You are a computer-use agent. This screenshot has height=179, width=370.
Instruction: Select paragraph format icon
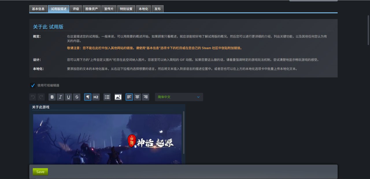coord(88,97)
